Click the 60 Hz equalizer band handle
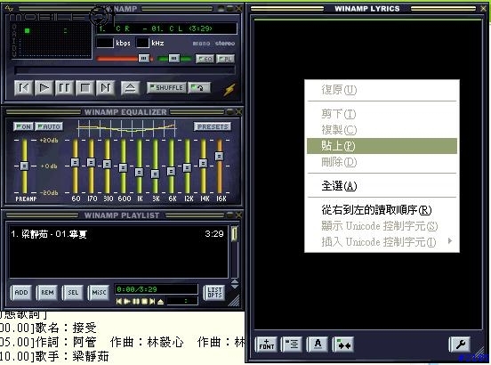This screenshot has width=491, height=365. click(x=75, y=162)
